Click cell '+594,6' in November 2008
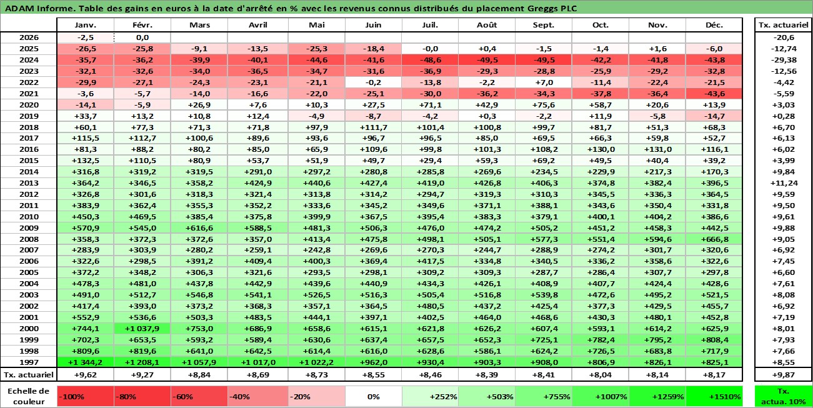Viewport: 813px width, 408px height. (x=657, y=239)
